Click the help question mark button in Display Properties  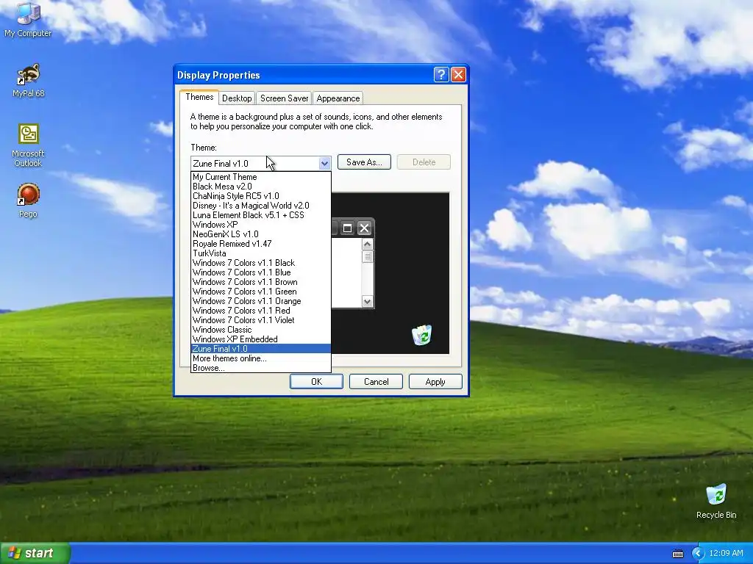pos(441,75)
